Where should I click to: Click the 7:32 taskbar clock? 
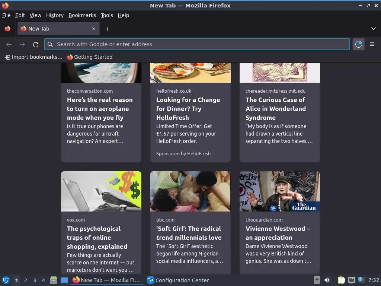coord(374,280)
